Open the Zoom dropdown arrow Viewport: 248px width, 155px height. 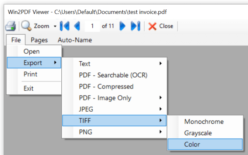pyautogui.click(x=55, y=26)
